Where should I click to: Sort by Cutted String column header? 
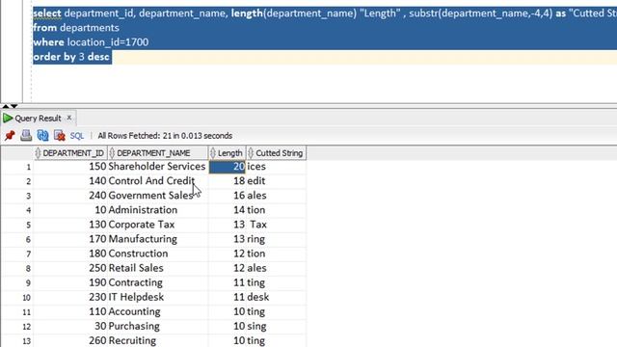pos(277,153)
